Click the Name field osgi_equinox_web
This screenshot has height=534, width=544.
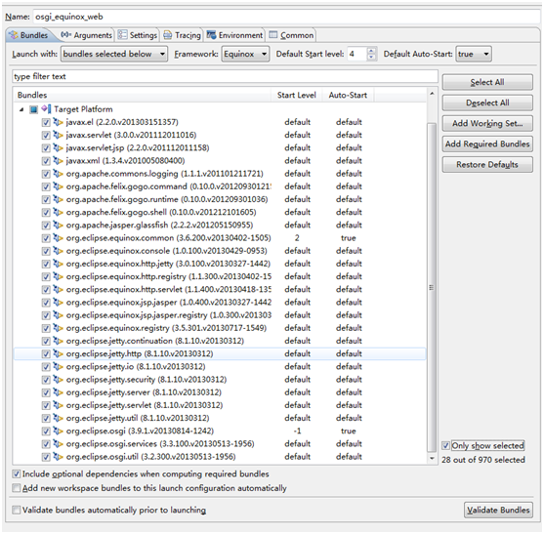coord(286,17)
